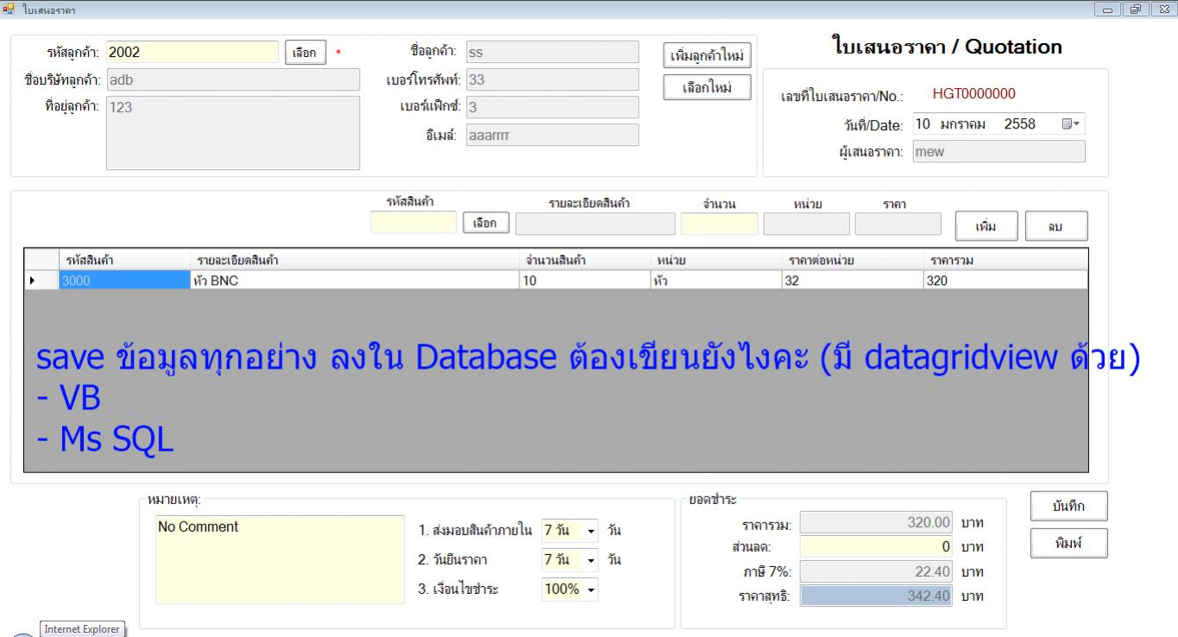
Task: Click the ลบ button to delete item
Action: [1055, 226]
